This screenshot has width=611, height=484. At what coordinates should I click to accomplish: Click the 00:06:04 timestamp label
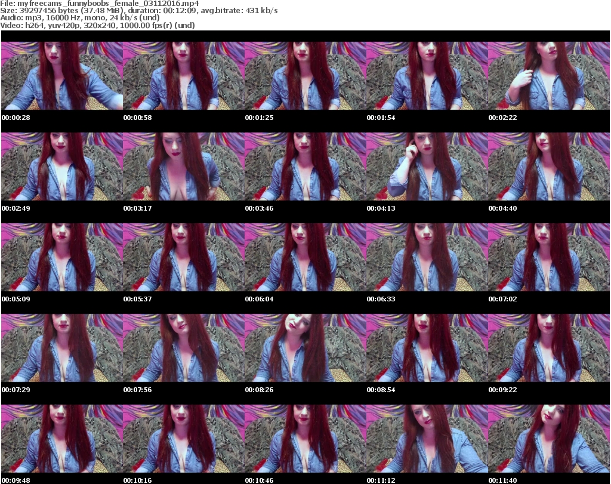[259, 299]
